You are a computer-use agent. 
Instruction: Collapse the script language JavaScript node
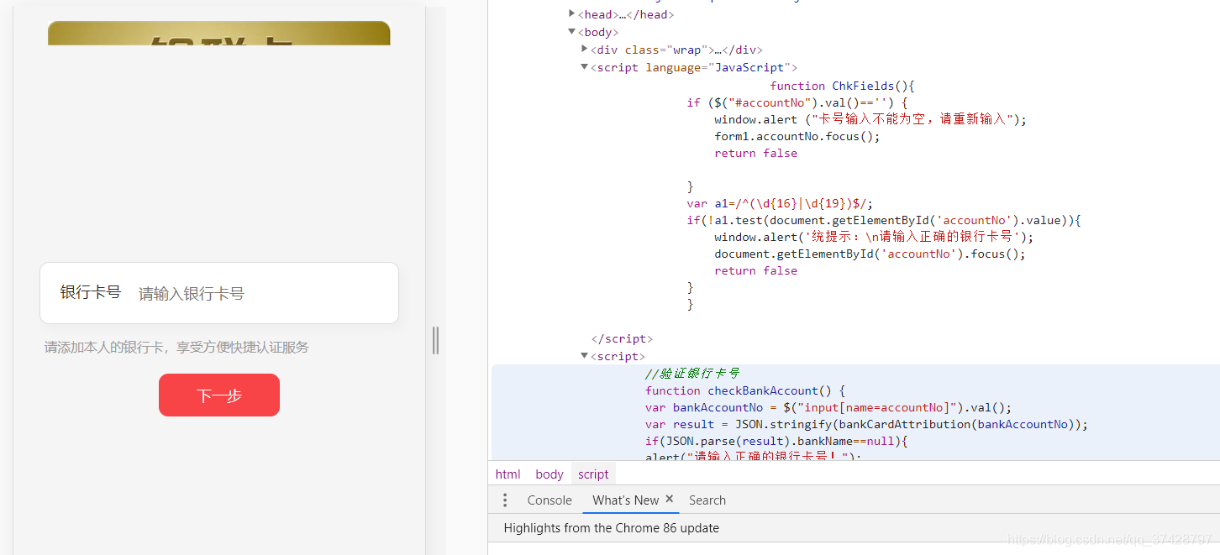coord(585,67)
